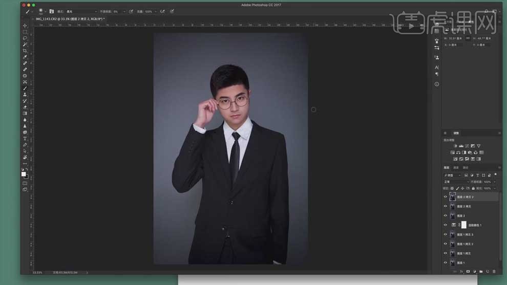Screen dimensions: 507x285
Task: Select the Lasso tool
Action: coord(25,38)
